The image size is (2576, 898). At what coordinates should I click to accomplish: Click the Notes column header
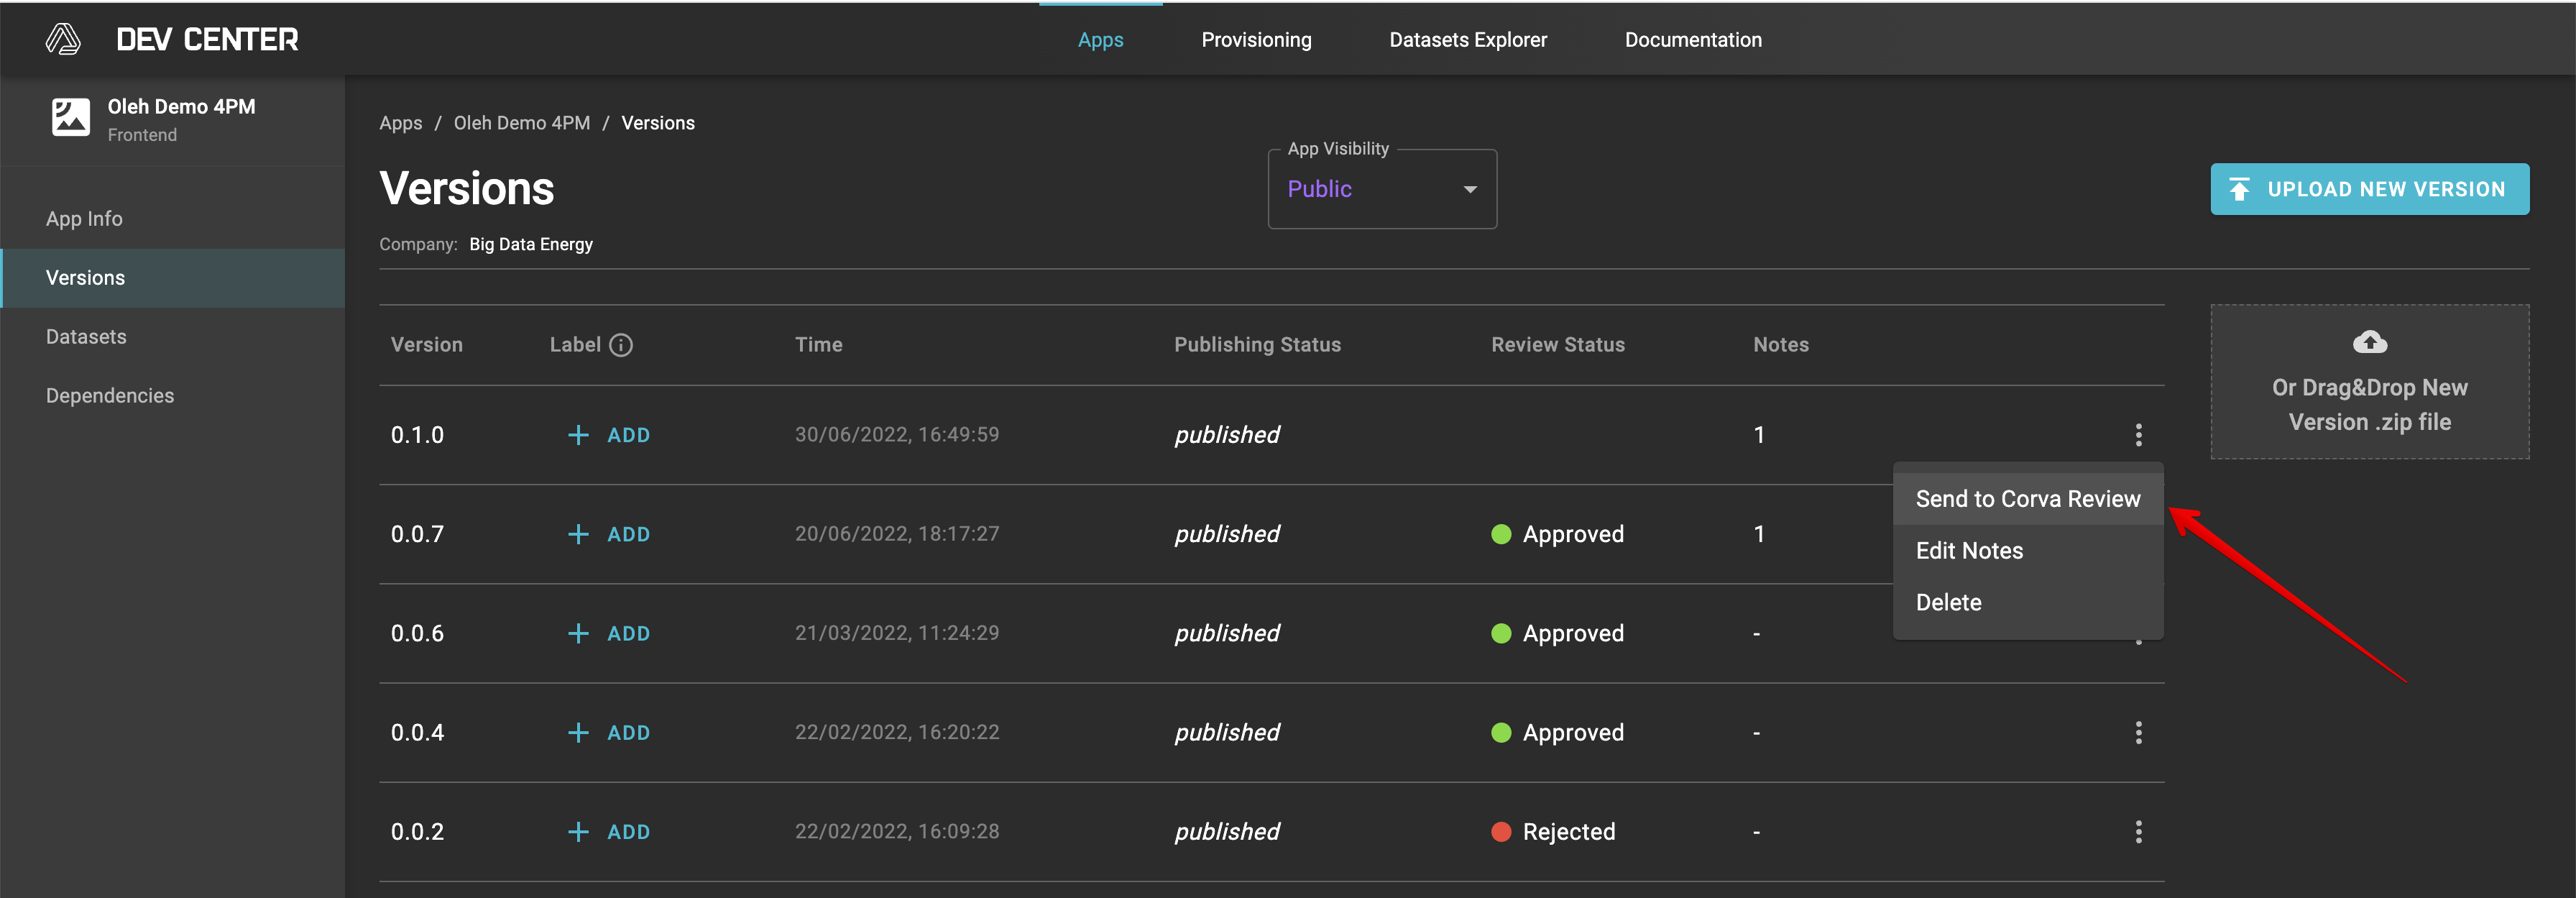click(x=1781, y=345)
